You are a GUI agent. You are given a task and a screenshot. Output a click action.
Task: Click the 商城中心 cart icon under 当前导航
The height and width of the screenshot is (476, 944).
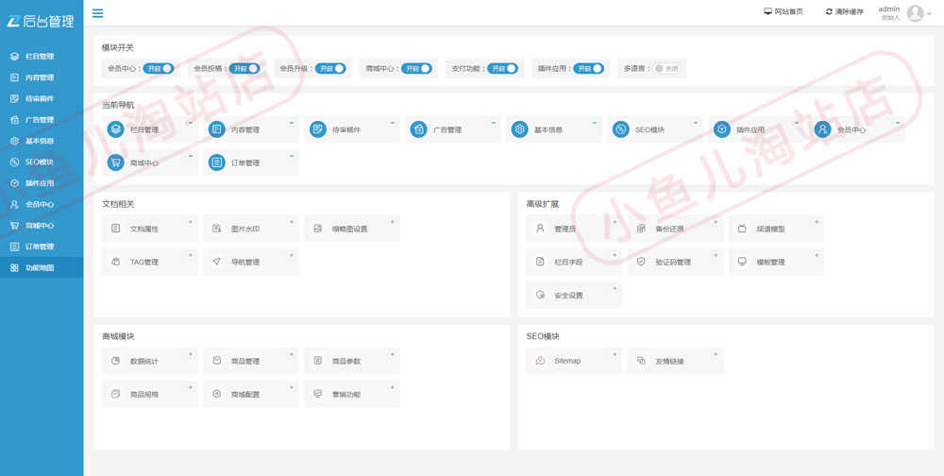coord(115,162)
